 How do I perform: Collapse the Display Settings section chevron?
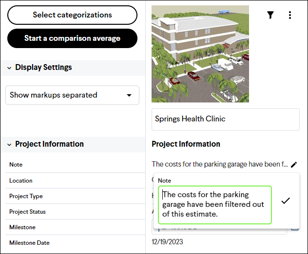click(x=9, y=68)
